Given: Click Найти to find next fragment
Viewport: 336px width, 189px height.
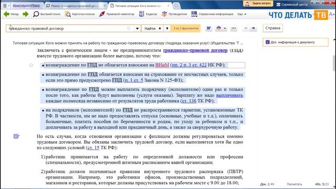Looking at the screenshot, I should (x=153, y=28).
